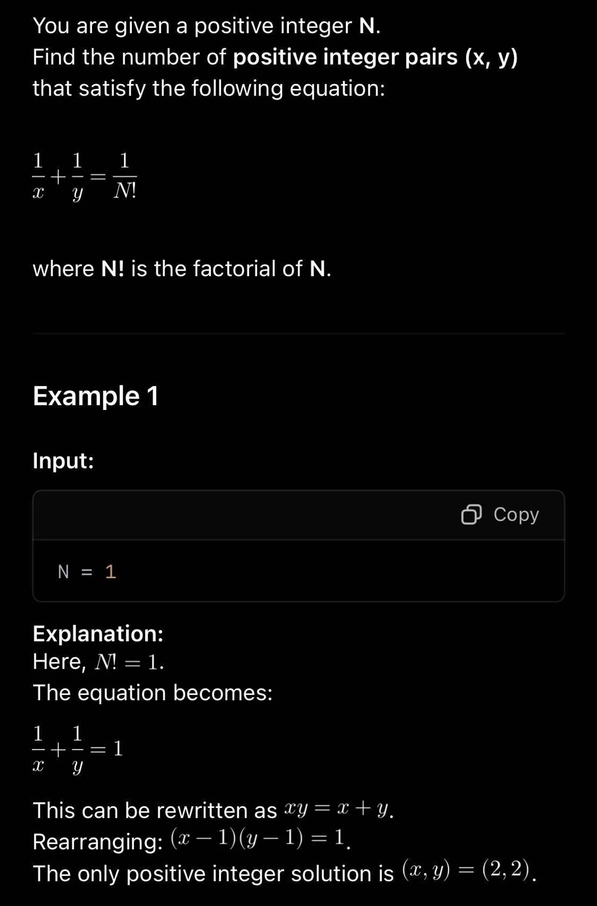Click the "Example 1" heading
Image resolution: width=597 pixels, height=906 pixels.
(96, 396)
